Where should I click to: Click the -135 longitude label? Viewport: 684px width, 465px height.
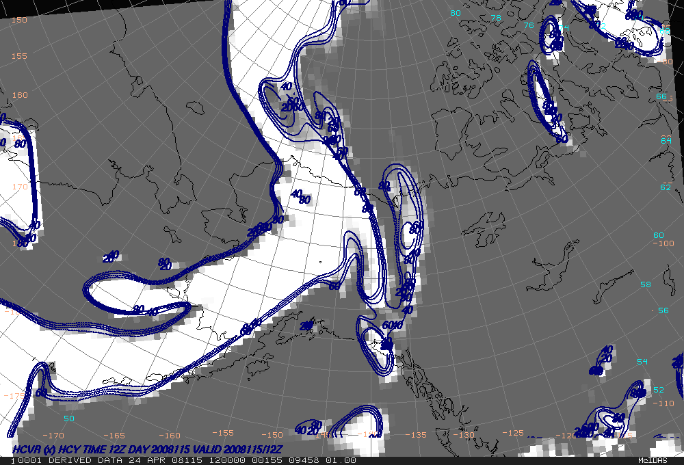pyautogui.click(x=416, y=434)
